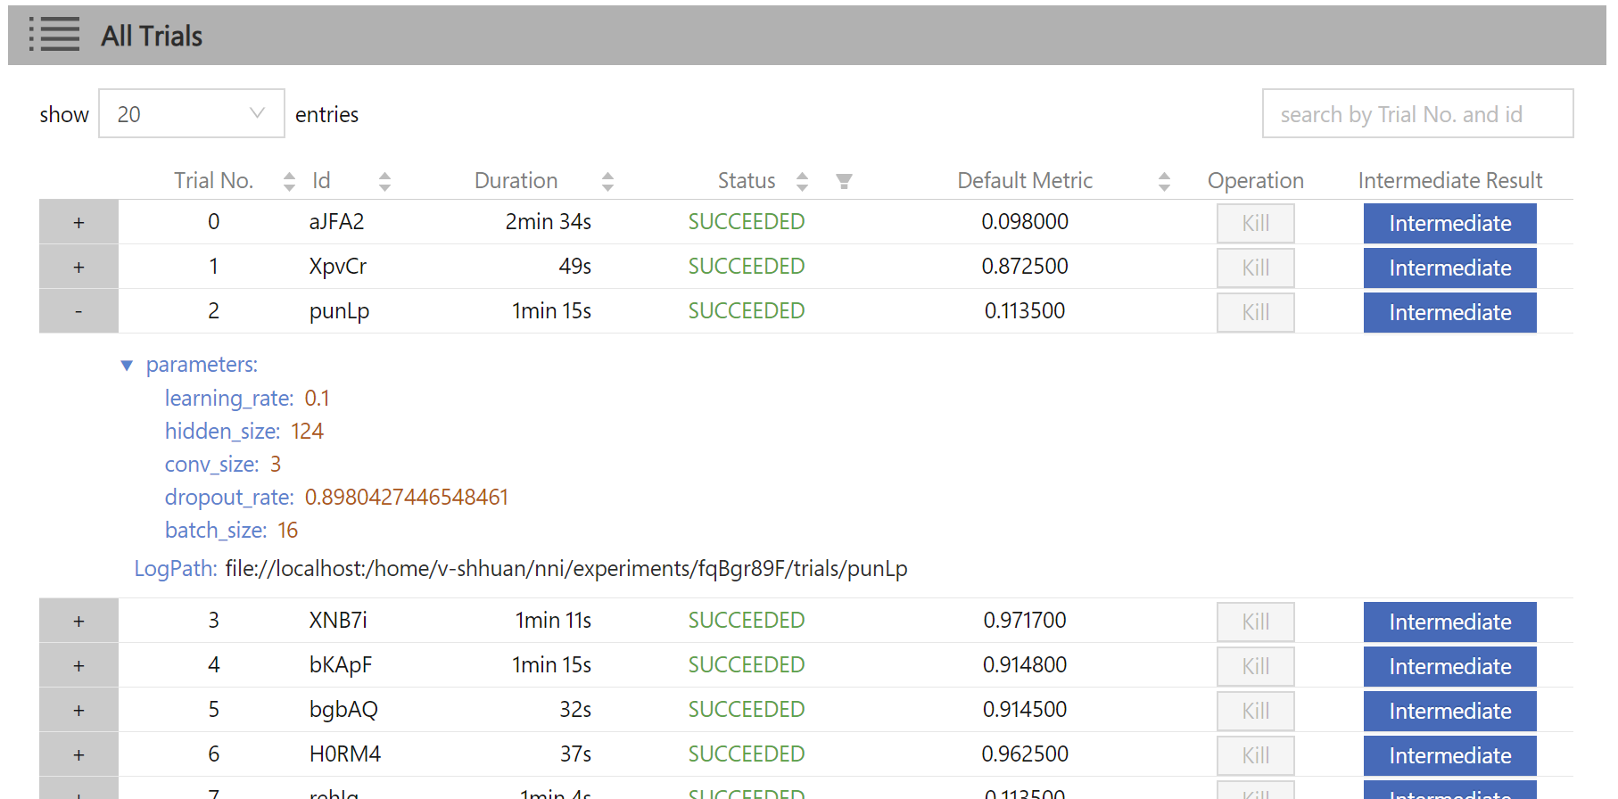Sort trials by Duration
1618x799 pixels.
coord(607,182)
